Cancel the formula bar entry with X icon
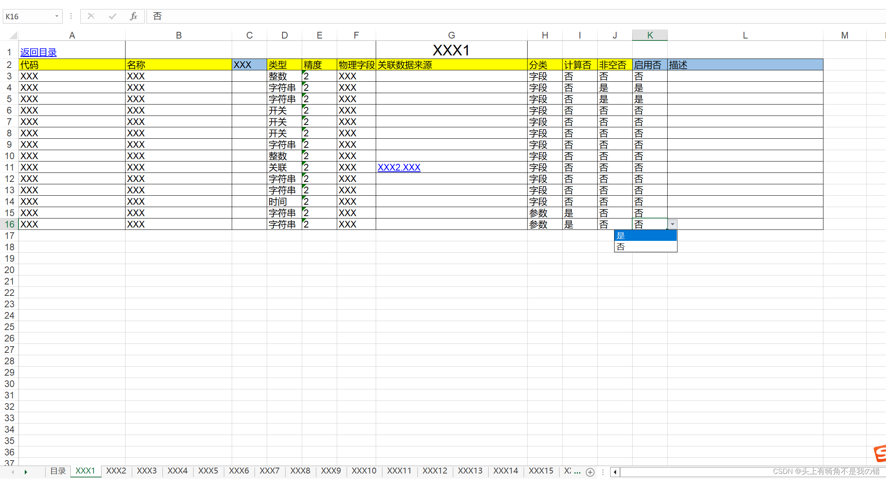The width and height of the screenshot is (886, 479). tap(91, 16)
